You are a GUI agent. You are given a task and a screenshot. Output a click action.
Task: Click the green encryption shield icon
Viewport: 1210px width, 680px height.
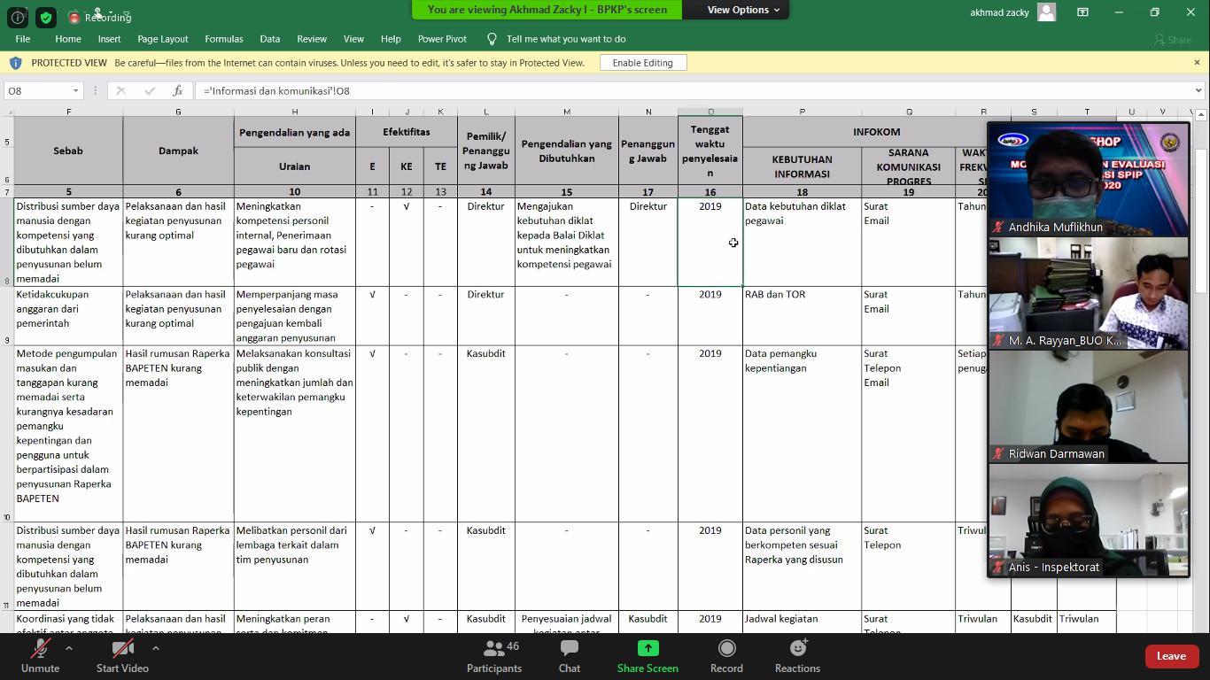(46, 17)
